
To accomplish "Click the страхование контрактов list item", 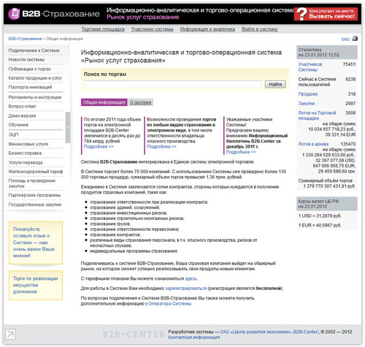I will [x=115, y=234].
